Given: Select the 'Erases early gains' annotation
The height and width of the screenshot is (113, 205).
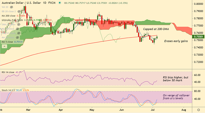Looking at the screenshot, I should point(176,41).
